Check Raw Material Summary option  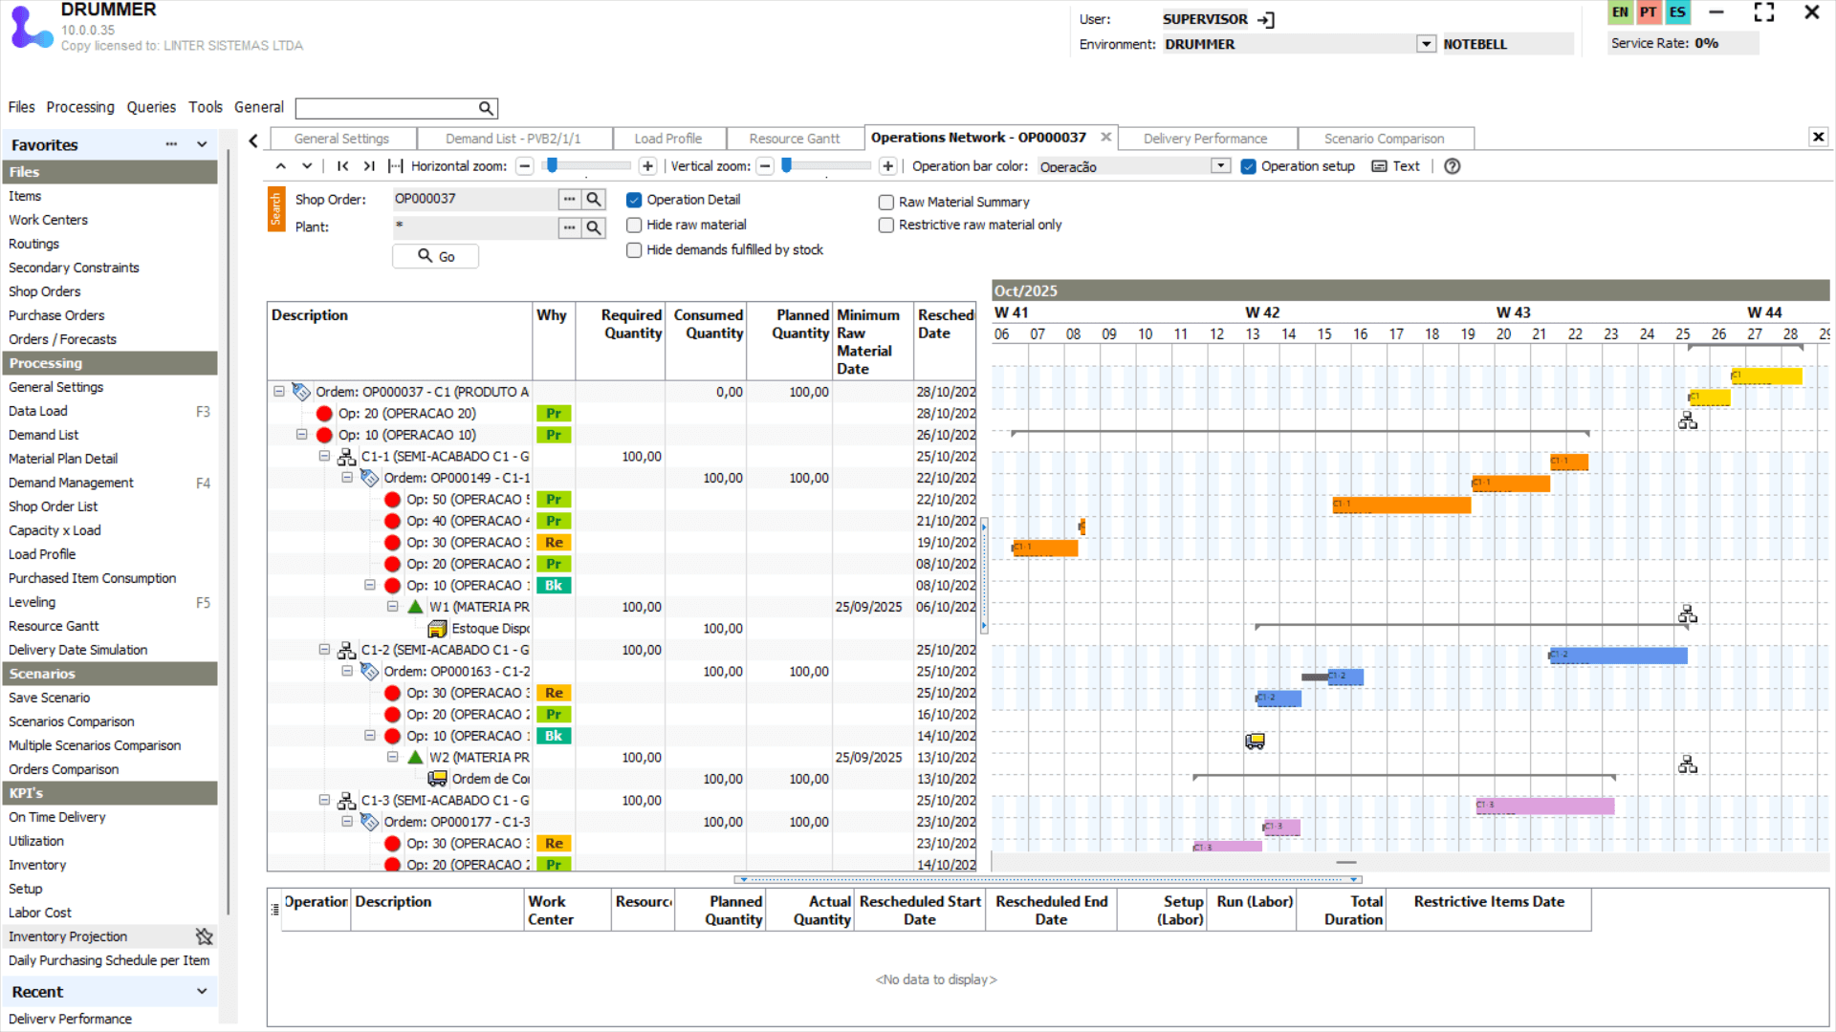pyautogui.click(x=886, y=203)
